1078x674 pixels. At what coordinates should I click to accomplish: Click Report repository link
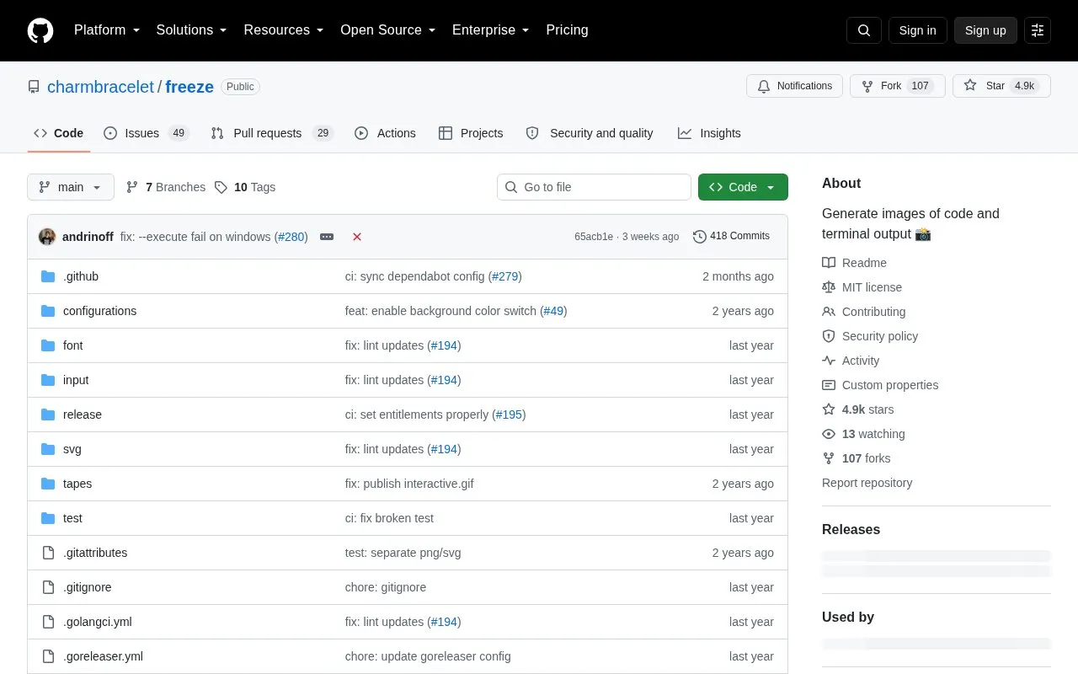(867, 483)
